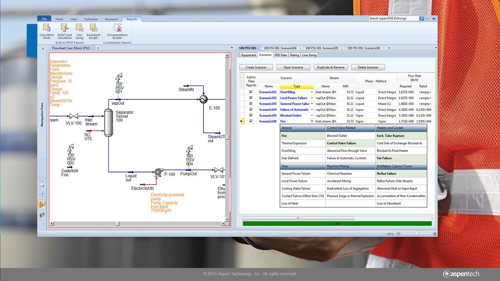
Task: Open the Relief Load Calculation report
Action: click(64, 31)
